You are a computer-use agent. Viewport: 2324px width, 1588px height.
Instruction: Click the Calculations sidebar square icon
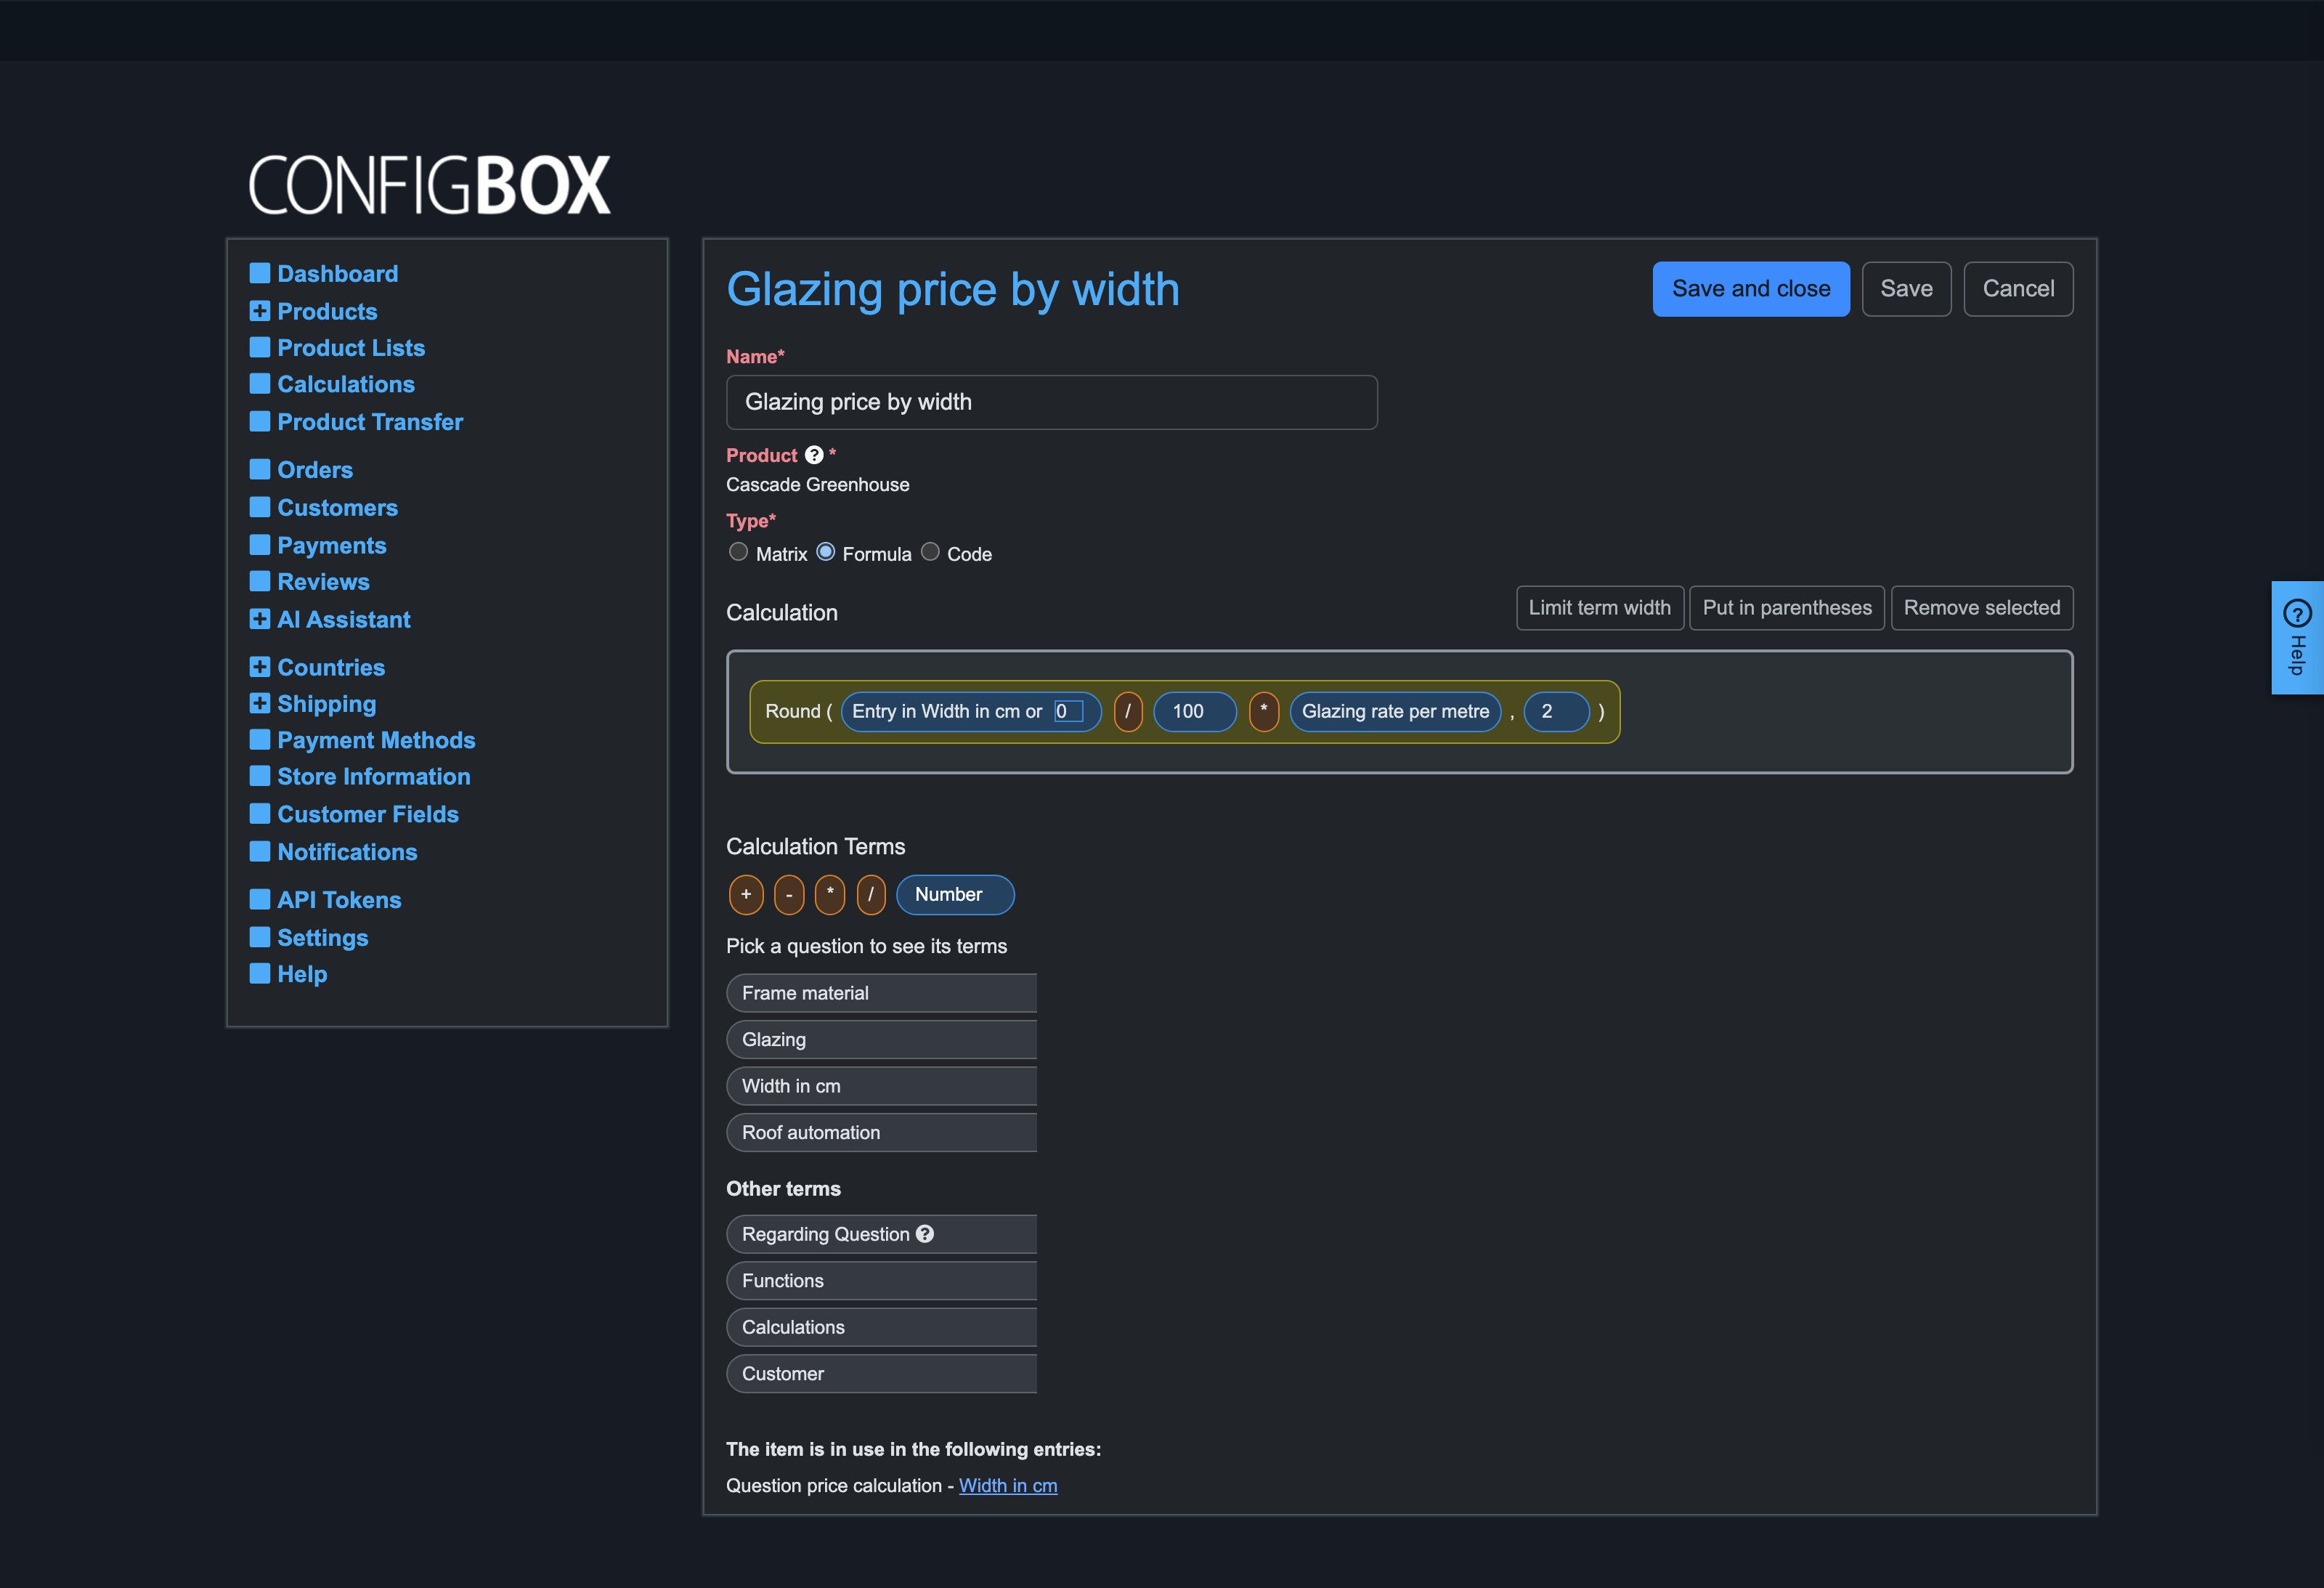260,384
